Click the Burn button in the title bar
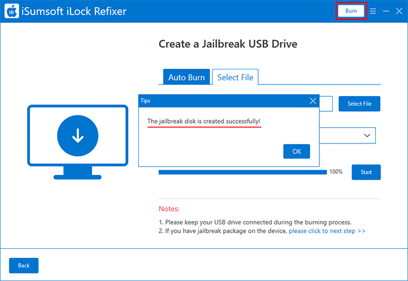 click(x=351, y=11)
